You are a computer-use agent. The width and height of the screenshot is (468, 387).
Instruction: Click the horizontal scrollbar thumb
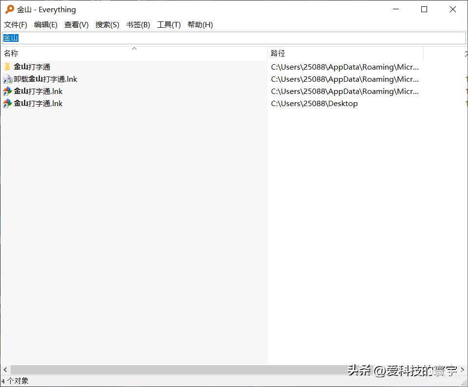191,369
